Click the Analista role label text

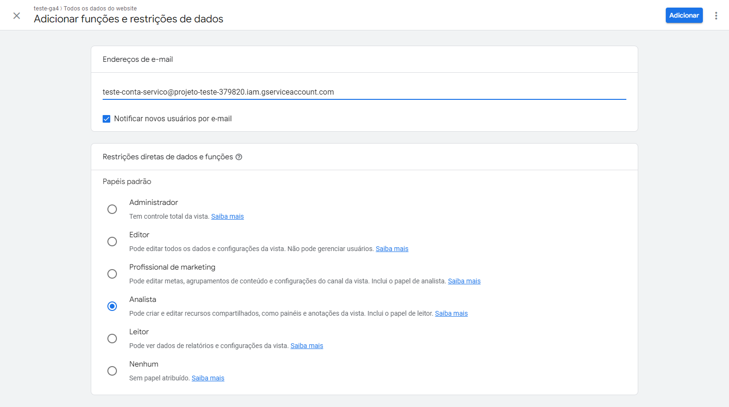[143, 300]
